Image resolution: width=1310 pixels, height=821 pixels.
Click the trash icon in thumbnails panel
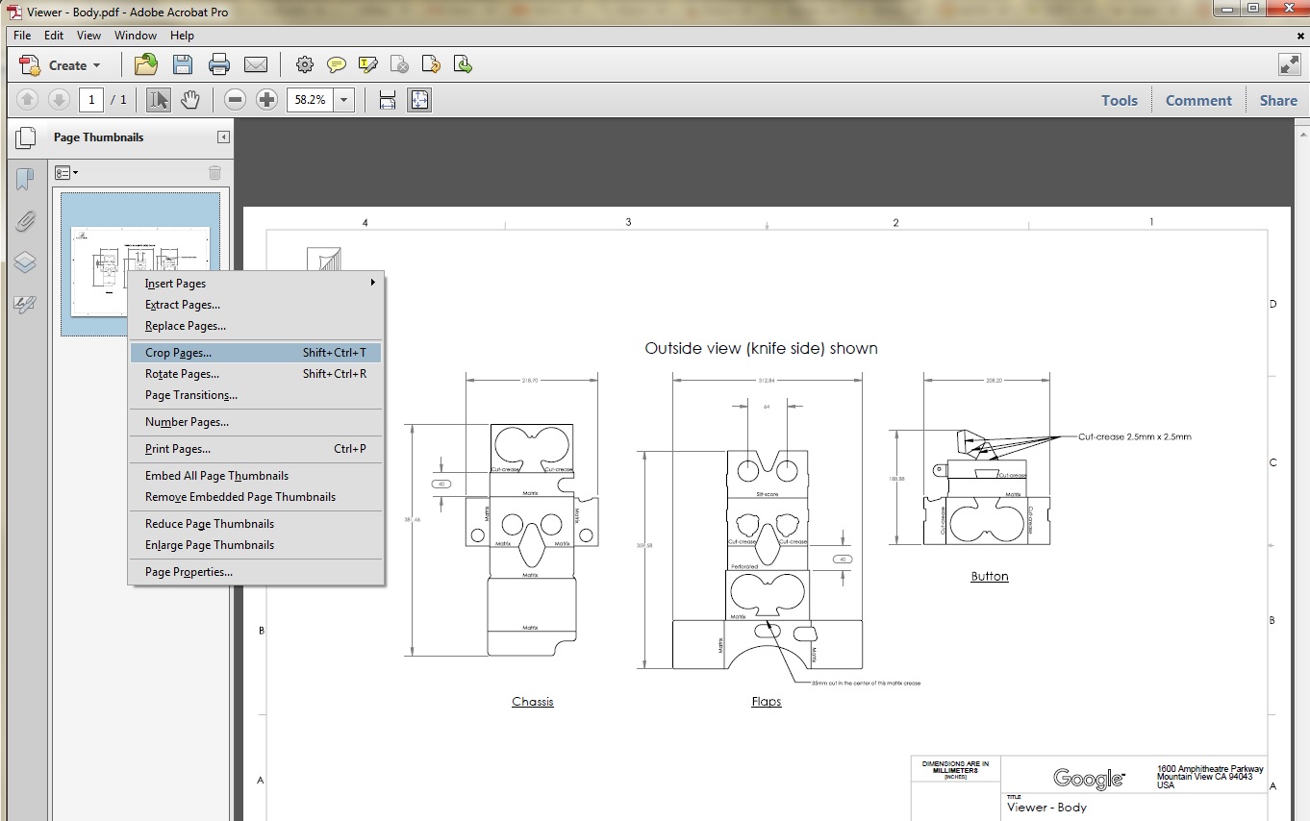[215, 173]
